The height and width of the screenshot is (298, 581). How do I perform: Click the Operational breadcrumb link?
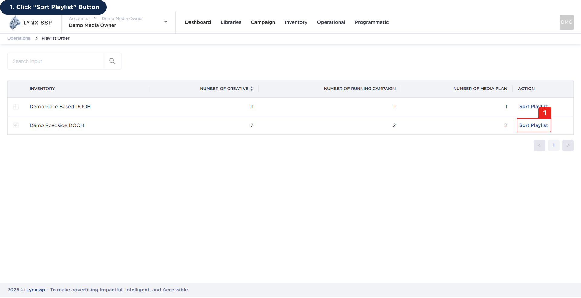19,38
